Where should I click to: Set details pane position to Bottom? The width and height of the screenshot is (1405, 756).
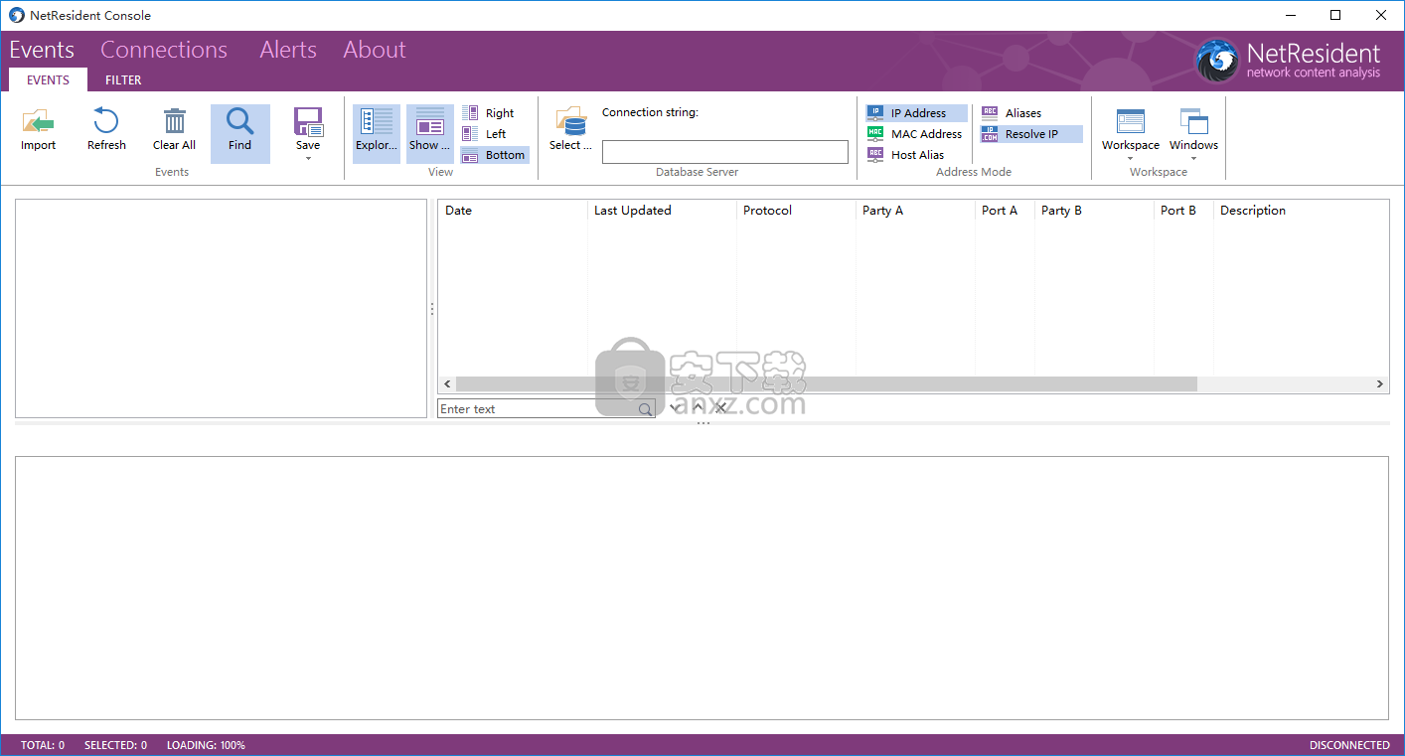click(x=495, y=155)
